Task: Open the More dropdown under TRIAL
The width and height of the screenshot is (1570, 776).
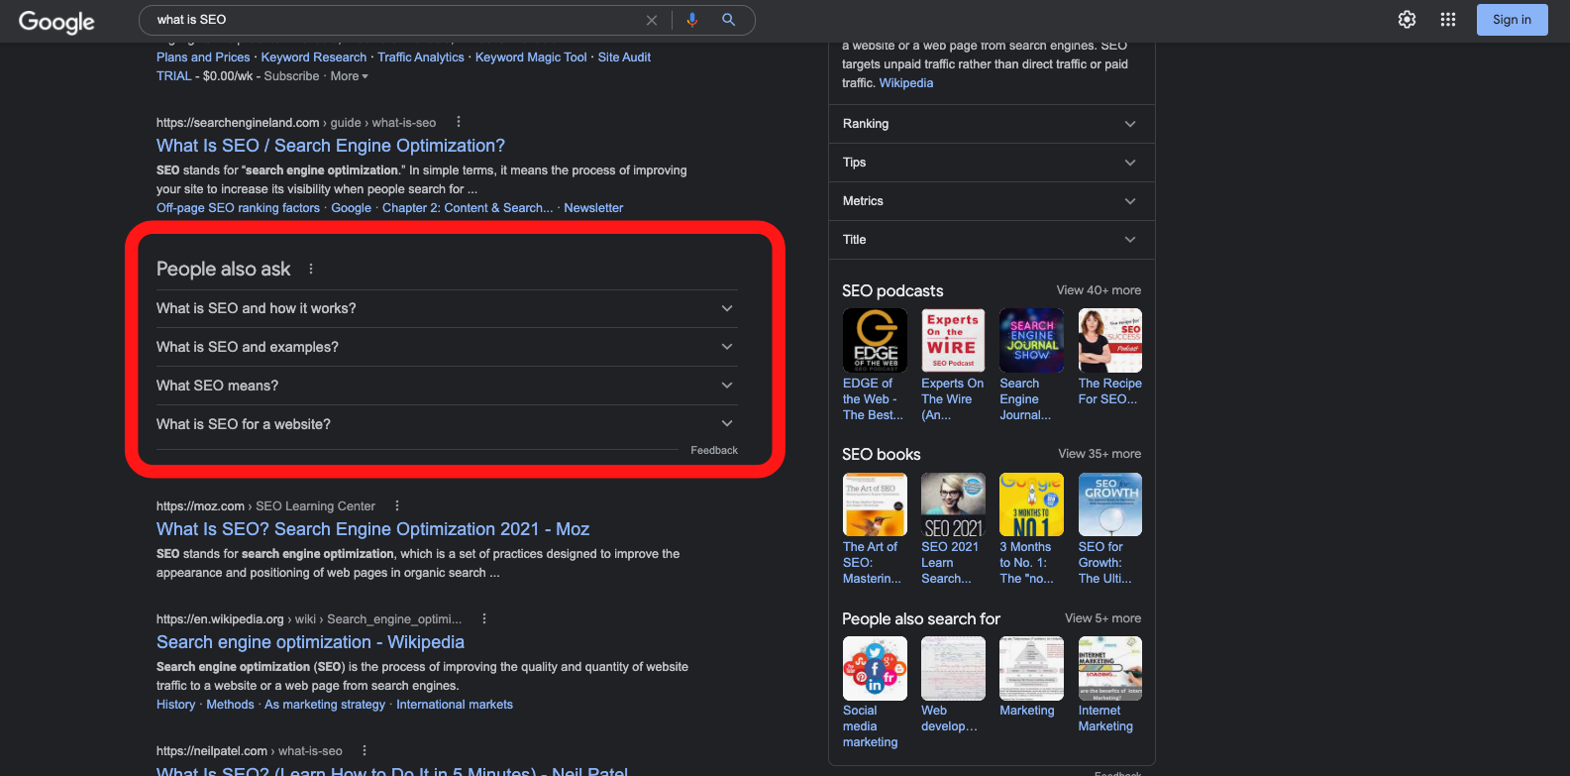Action: click(350, 76)
